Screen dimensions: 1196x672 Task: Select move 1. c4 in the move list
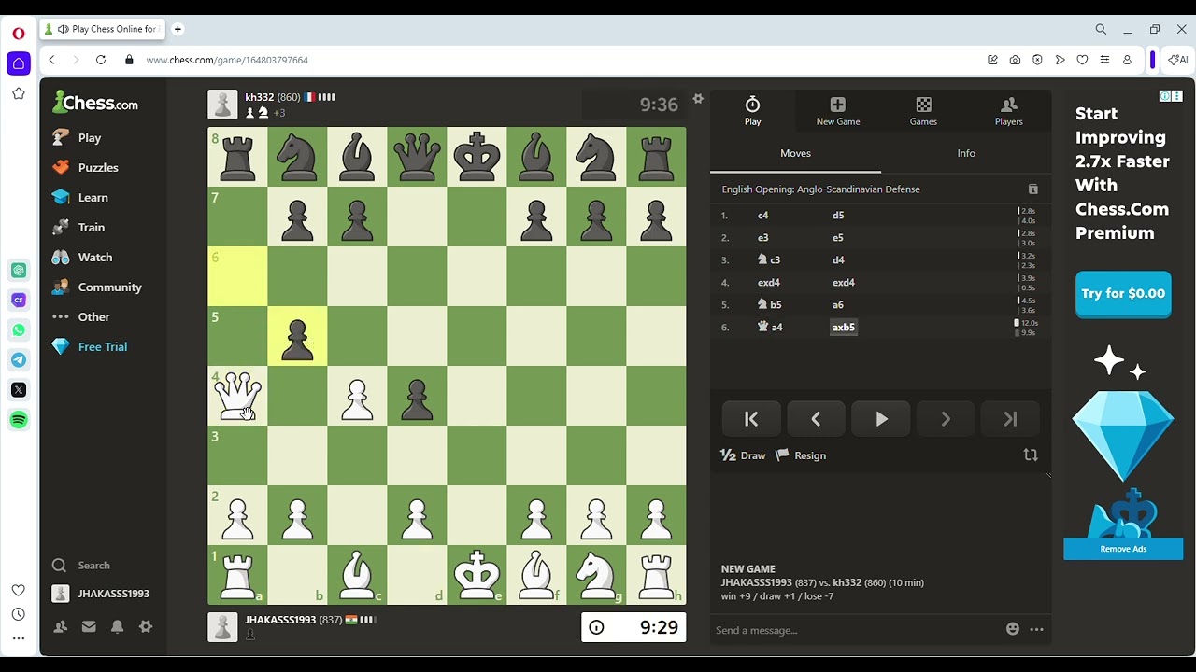click(x=763, y=215)
